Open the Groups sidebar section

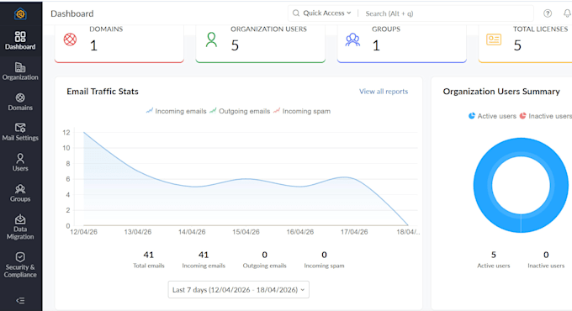pos(20,192)
